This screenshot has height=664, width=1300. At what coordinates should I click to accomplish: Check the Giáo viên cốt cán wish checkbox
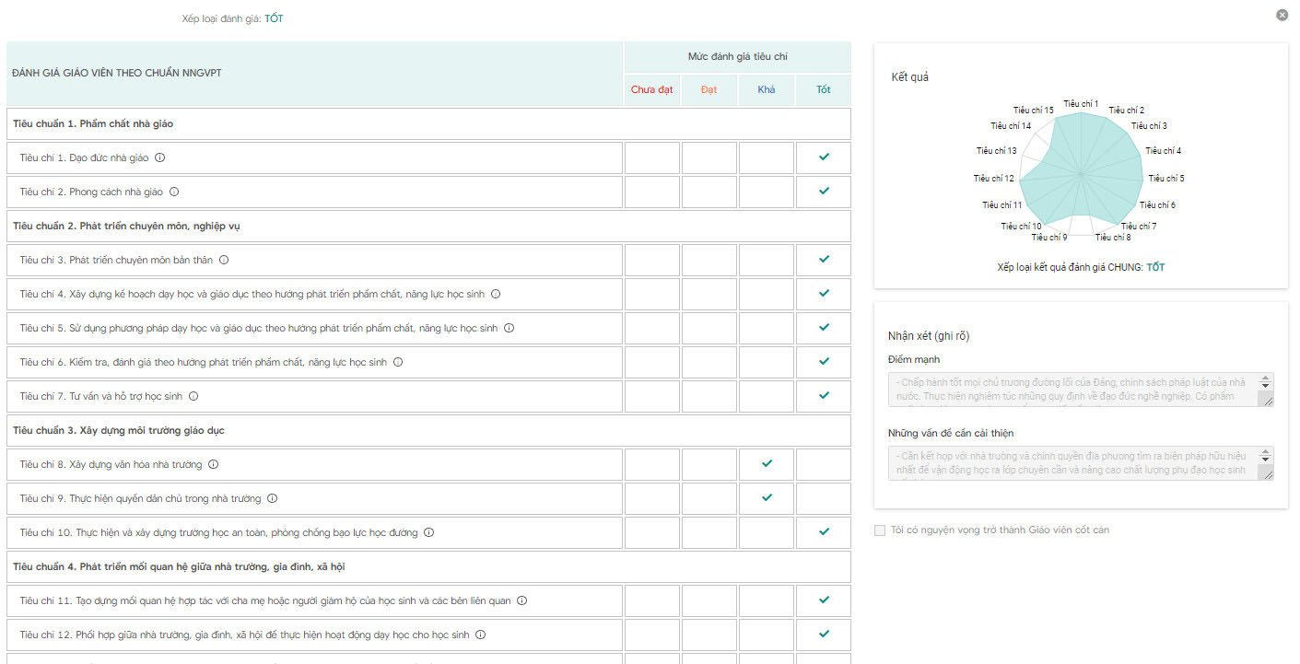click(880, 530)
